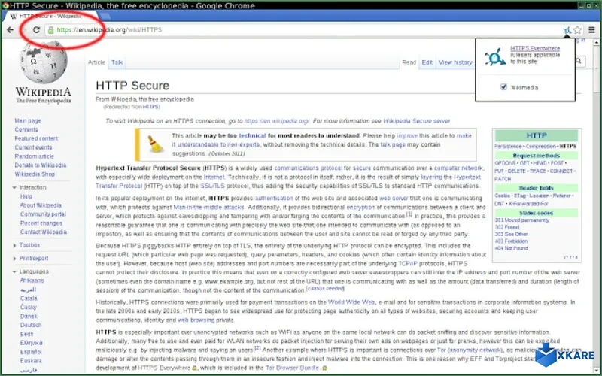Click the browser back arrow button

click(11, 29)
